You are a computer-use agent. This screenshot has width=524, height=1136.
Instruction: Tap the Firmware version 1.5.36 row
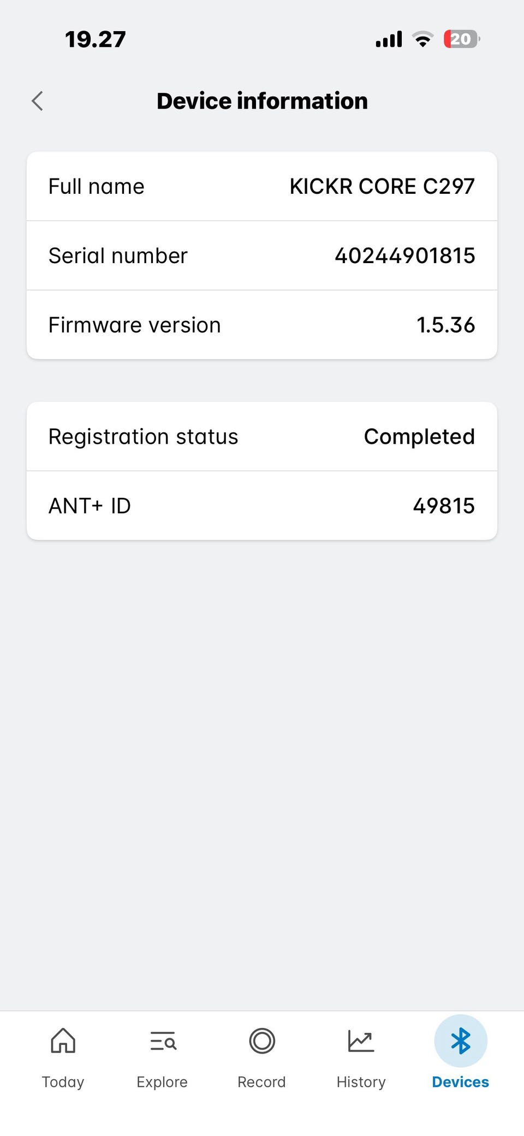click(x=262, y=325)
